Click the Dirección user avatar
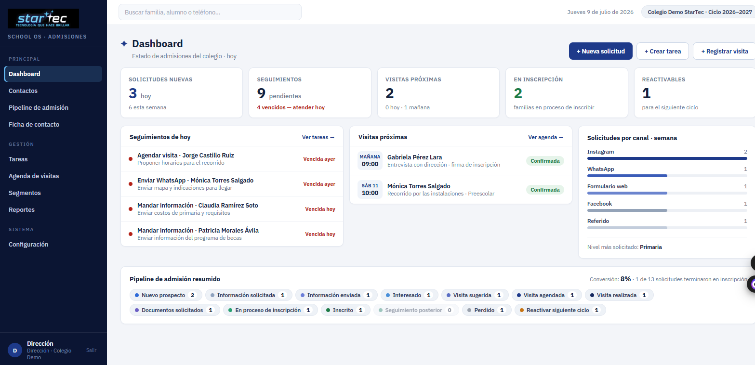755x365 pixels. (x=14, y=351)
